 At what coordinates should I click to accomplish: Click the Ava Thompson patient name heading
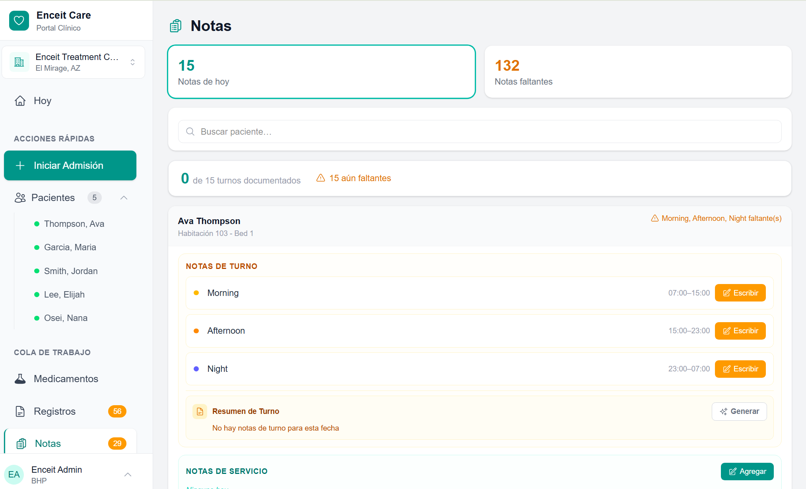209,221
